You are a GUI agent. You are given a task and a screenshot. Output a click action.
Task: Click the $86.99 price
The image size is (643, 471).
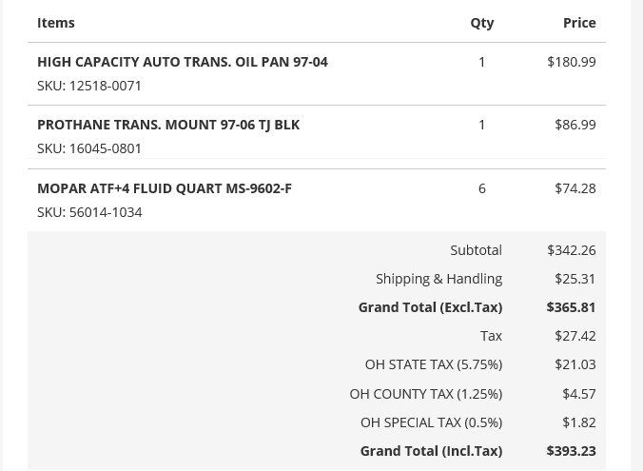click(x=575, y=125)
